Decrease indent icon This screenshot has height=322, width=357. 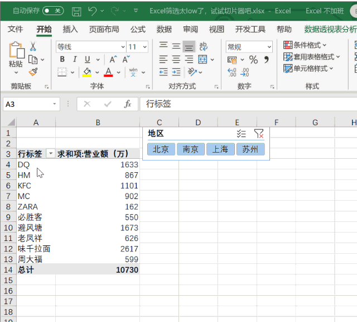[x=163, y=72]
